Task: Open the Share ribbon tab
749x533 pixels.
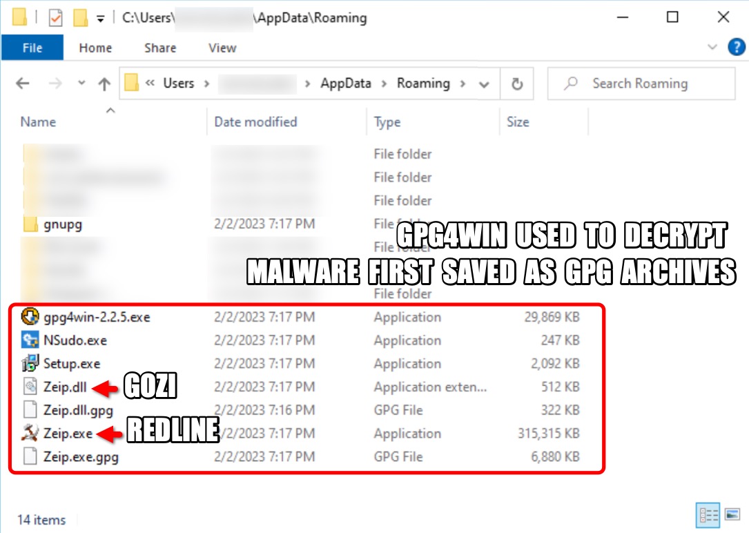Action: point(160,48)
